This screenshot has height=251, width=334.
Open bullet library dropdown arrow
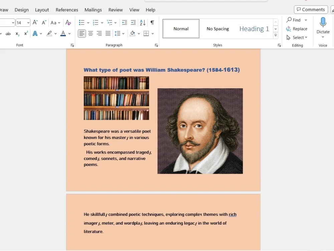click(88, 23)
